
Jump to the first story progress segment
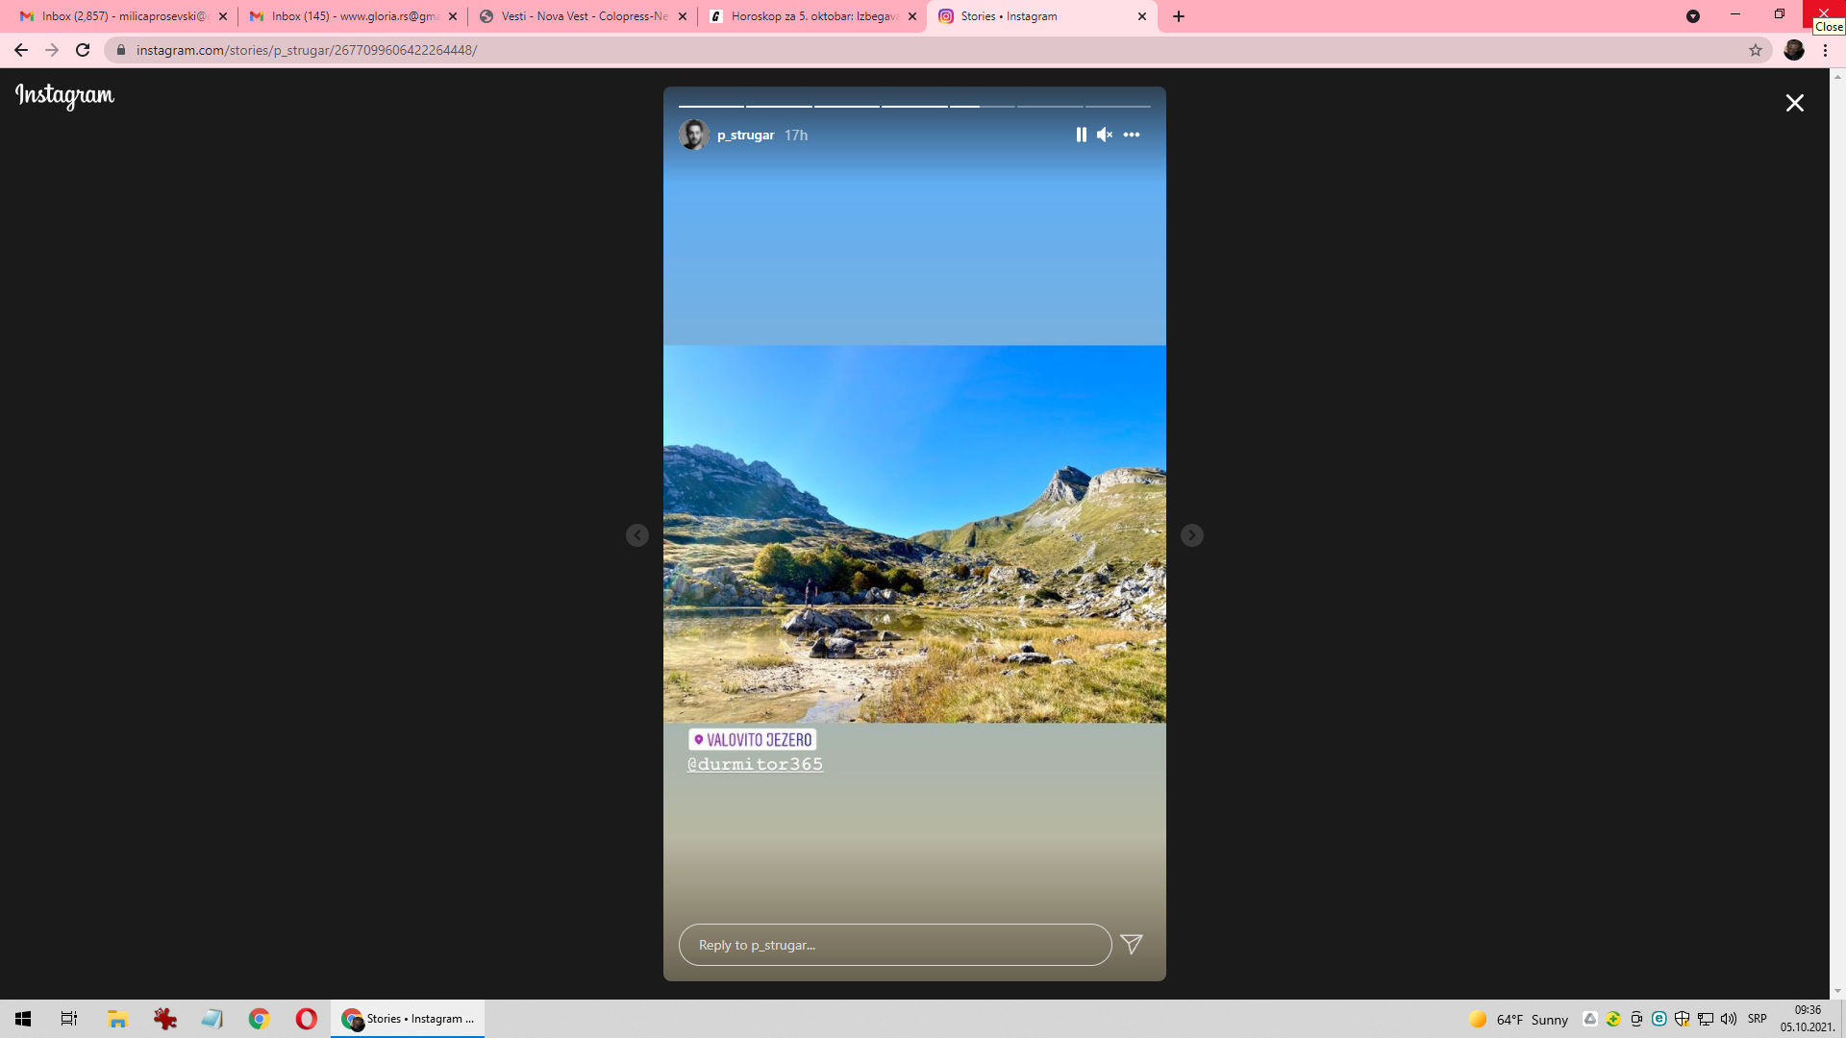click(x=711, y=106)
